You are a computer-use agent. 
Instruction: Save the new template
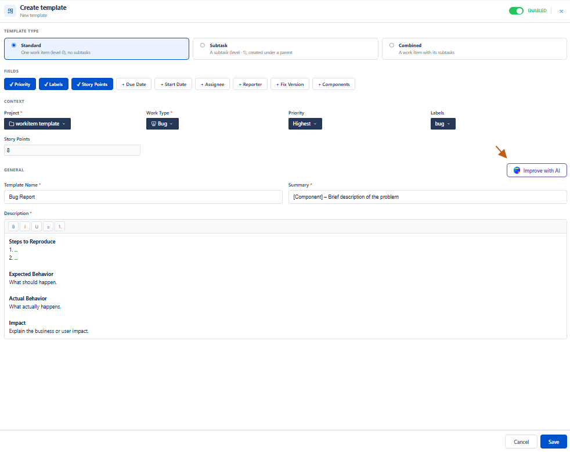[553, 442]
